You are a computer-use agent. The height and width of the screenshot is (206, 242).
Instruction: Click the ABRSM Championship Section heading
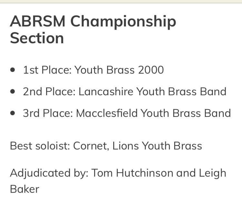click(x=93, y=30)
